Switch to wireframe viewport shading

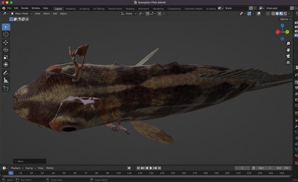coord(273,14)
